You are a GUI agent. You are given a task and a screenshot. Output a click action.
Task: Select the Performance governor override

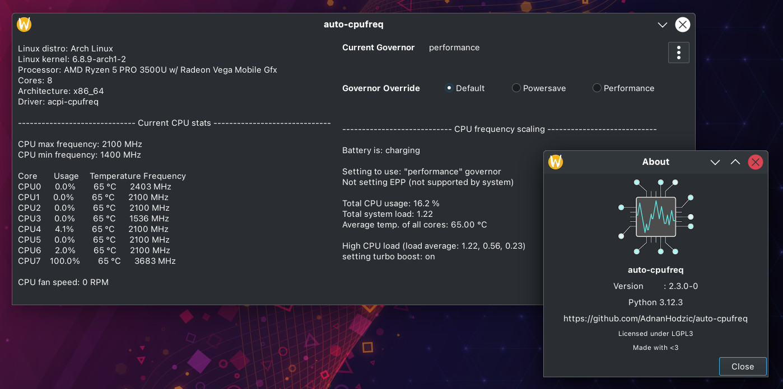coord(624,88)
